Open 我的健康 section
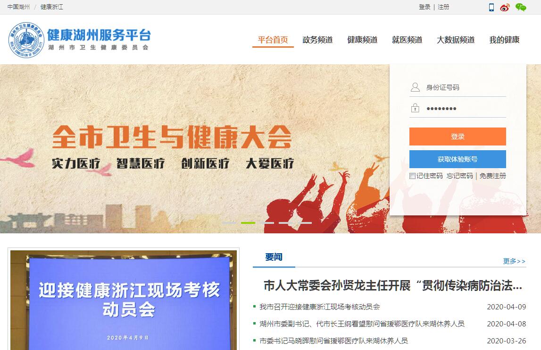541x350 pixels. click(x=504, y=40)
